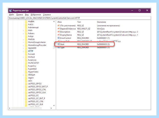Expand the HpSAMD tree node
Viewport: 159px width, 118px height.
[x=23, y=48]
